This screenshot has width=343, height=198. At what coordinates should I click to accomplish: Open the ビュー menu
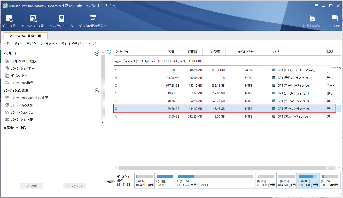pos(18,44)
